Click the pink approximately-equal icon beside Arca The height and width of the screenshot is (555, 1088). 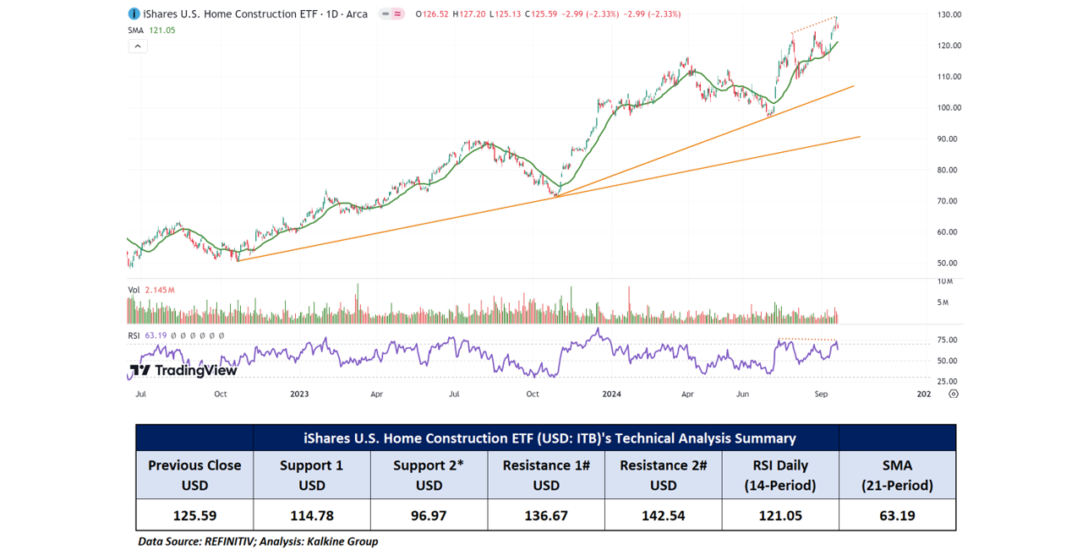[x=397, y=14]
